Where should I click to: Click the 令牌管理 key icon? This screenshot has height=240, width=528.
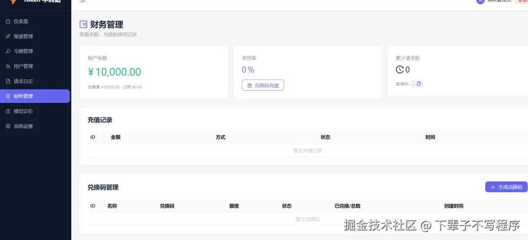click(8, 51)
